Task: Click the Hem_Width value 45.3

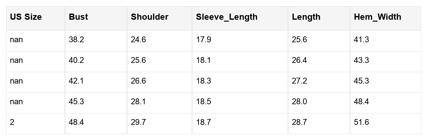Action: click(362, 81)
